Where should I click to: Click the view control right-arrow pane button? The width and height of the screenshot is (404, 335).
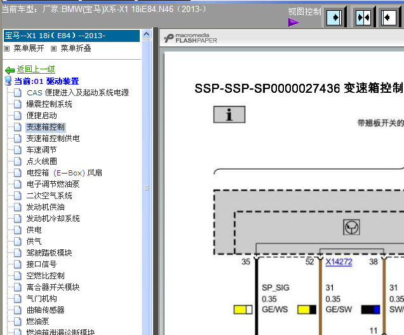(334, 18)
